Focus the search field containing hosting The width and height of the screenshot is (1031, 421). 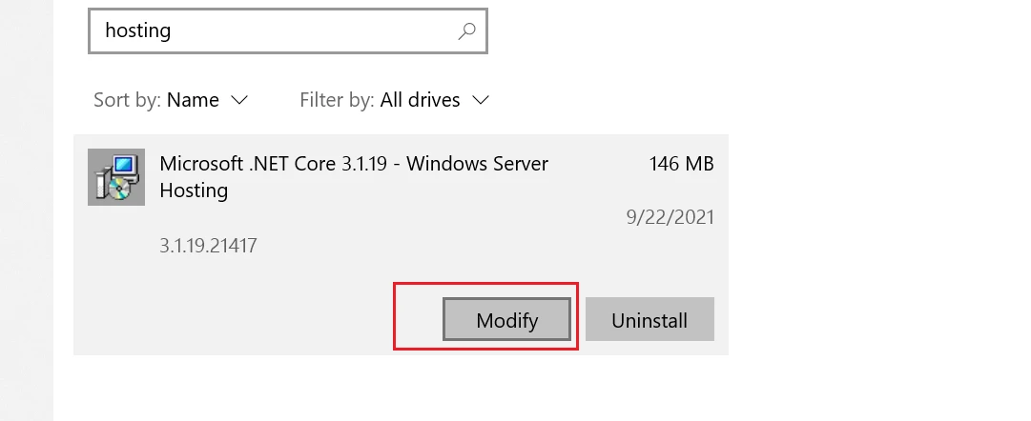[287, 30]
